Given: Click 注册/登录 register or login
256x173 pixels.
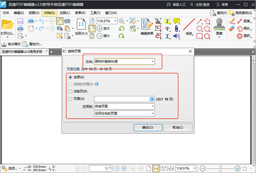Looking at the screenshot, I should 200,4.
